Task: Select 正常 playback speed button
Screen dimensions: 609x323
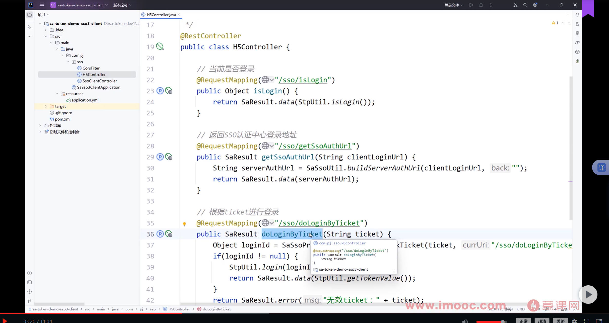Action: click(523, 321)
